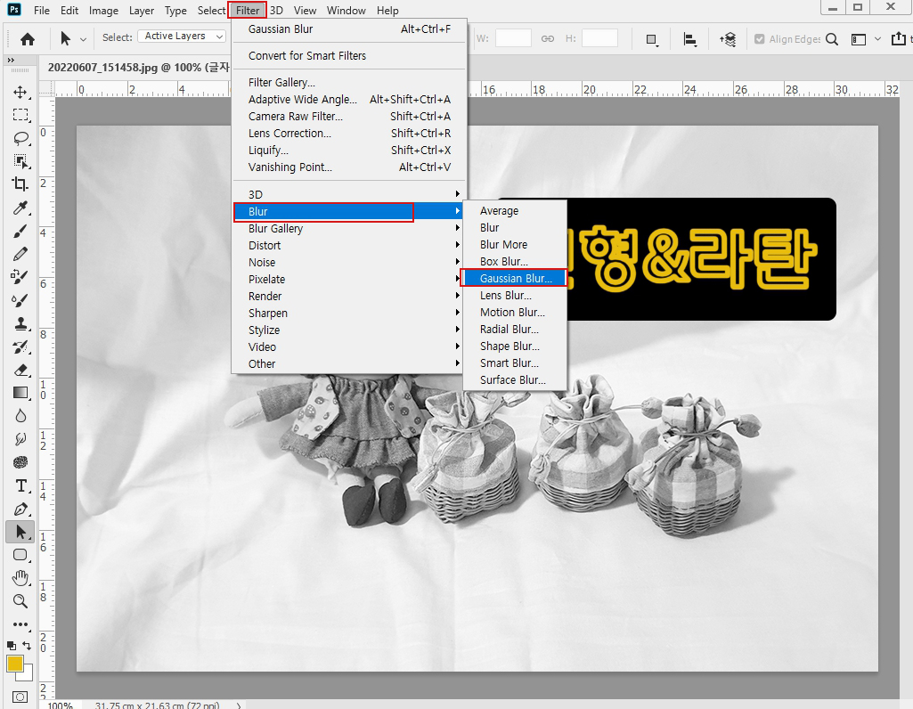
Task: Select the Blur drop tool
Action: [x=20, y=416]
